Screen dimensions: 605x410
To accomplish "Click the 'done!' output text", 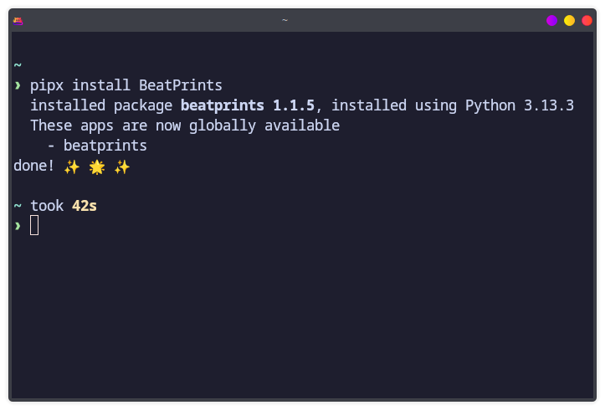I will click(x=33, y=166).
